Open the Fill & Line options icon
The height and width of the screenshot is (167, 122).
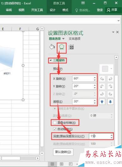coord(52,47)
